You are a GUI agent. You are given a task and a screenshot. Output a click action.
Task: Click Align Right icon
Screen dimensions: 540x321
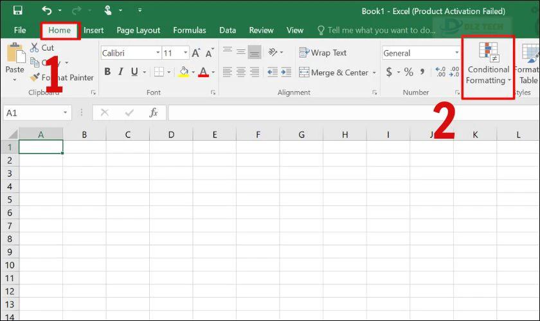[x=255, y=72]
